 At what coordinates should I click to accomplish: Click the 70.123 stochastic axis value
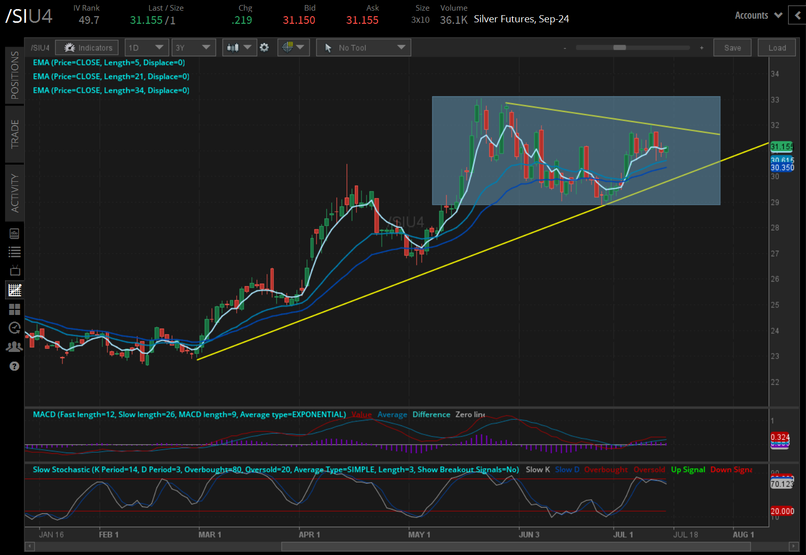pos(782,484)
